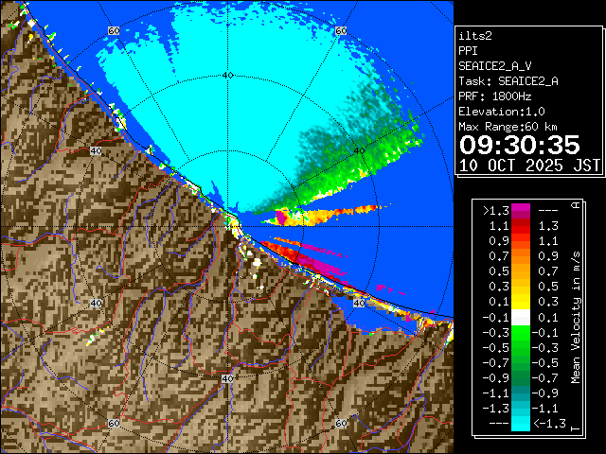The image size is (606, 454).
Task: Click the magenta >1.3 legend swatch
Action: click(x=520, y=211)
